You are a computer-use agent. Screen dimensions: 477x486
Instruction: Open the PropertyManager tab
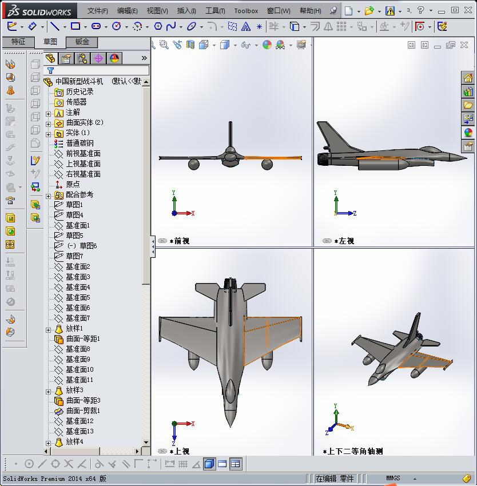tap(66, 58)
